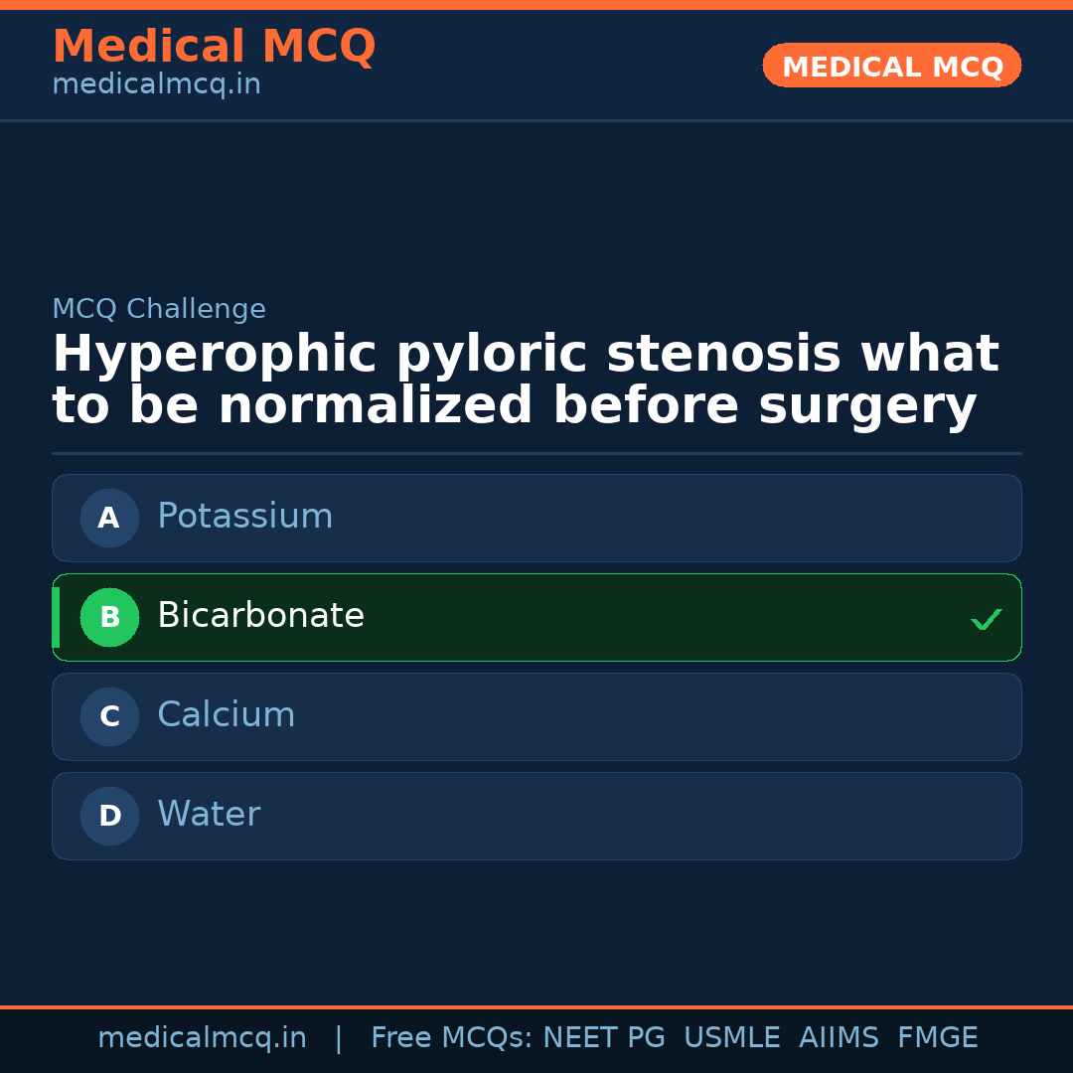Open the footer medicalmcq.in link
Screen dimensions: 1073x1073
click(x=202, y=1038)
